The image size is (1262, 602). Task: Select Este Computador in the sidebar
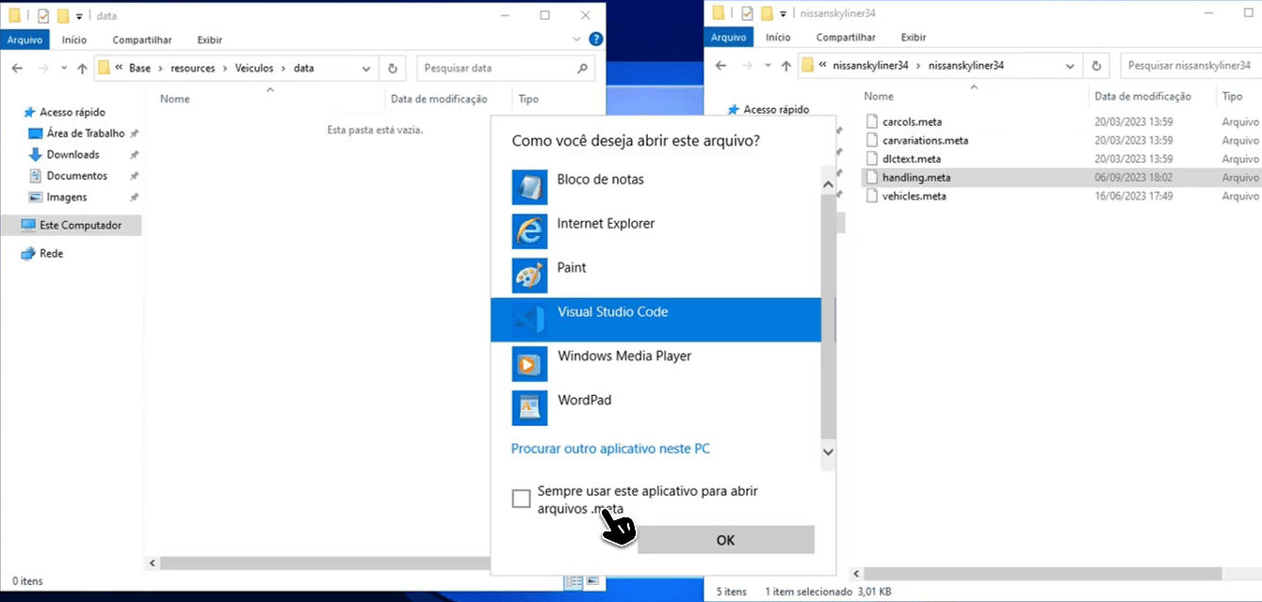coord(72,226)
